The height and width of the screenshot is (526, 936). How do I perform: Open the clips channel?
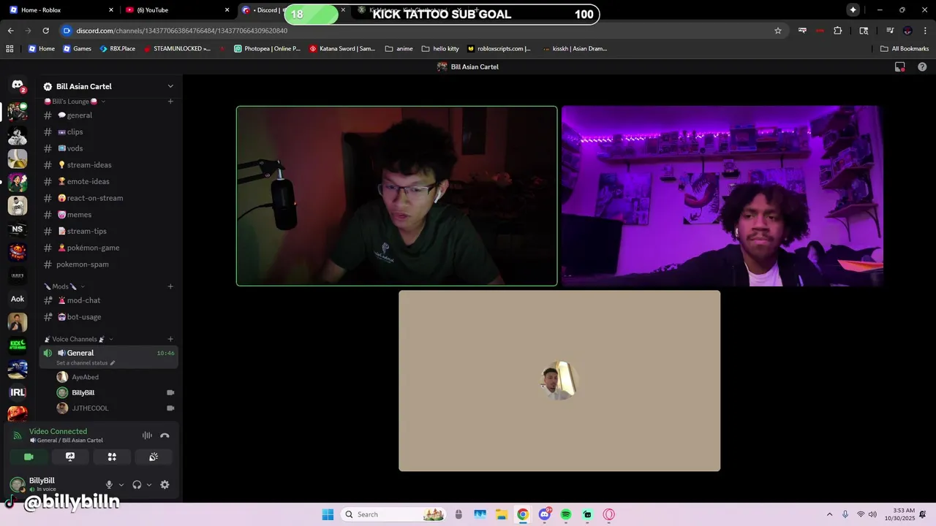click(109, 132)
